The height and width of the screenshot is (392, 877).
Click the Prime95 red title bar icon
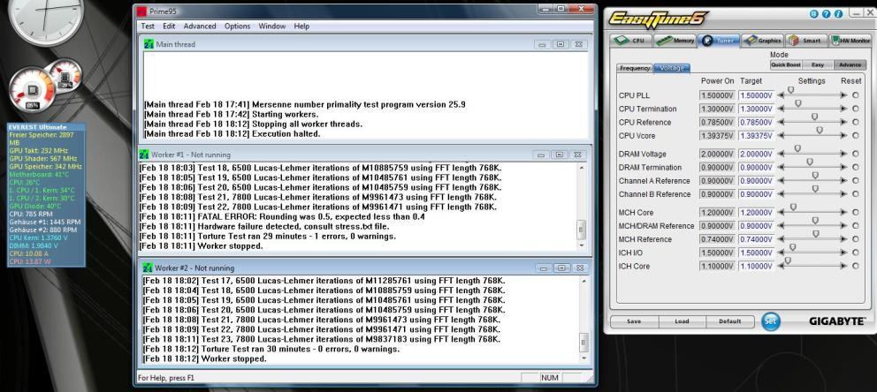[x=142, y=11]
